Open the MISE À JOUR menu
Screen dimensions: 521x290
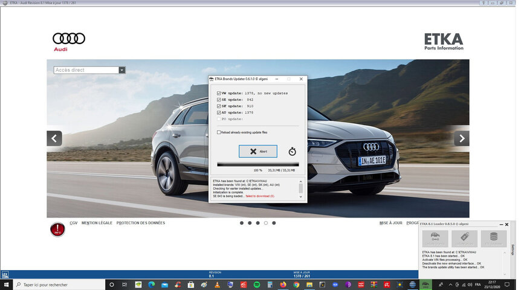pyautogui.click(x=390, y=223)
